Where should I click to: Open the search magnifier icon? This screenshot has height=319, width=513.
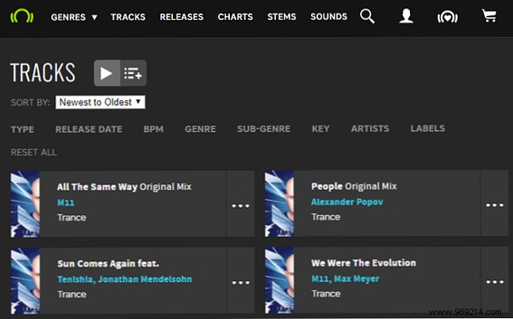(367, 16)
